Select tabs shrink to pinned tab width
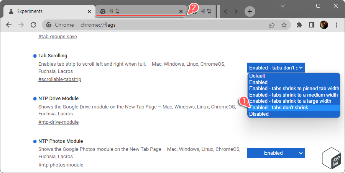Viewport: 345px width, 173px height. 294,88
